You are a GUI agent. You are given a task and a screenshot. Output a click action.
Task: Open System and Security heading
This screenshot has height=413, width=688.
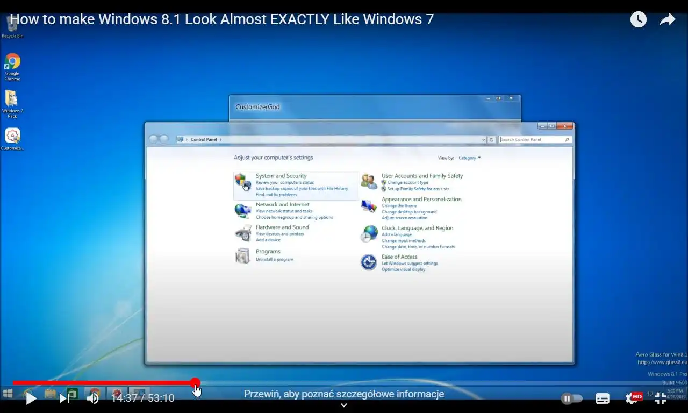tap(281, 176)
